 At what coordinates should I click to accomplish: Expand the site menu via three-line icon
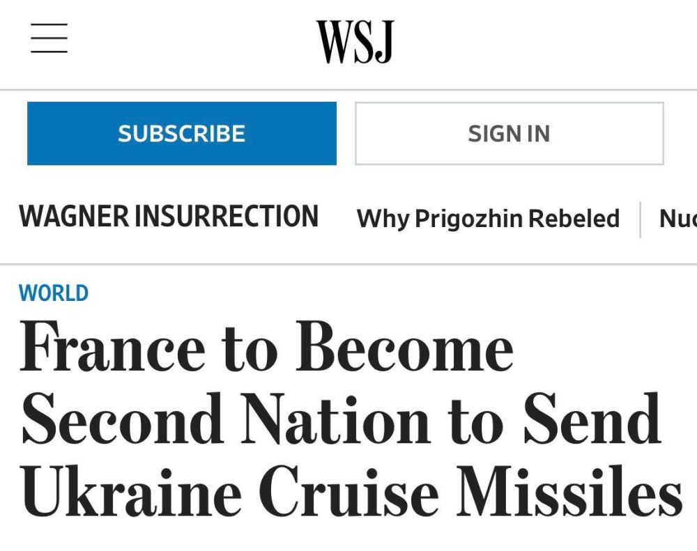tap(49, 38)
